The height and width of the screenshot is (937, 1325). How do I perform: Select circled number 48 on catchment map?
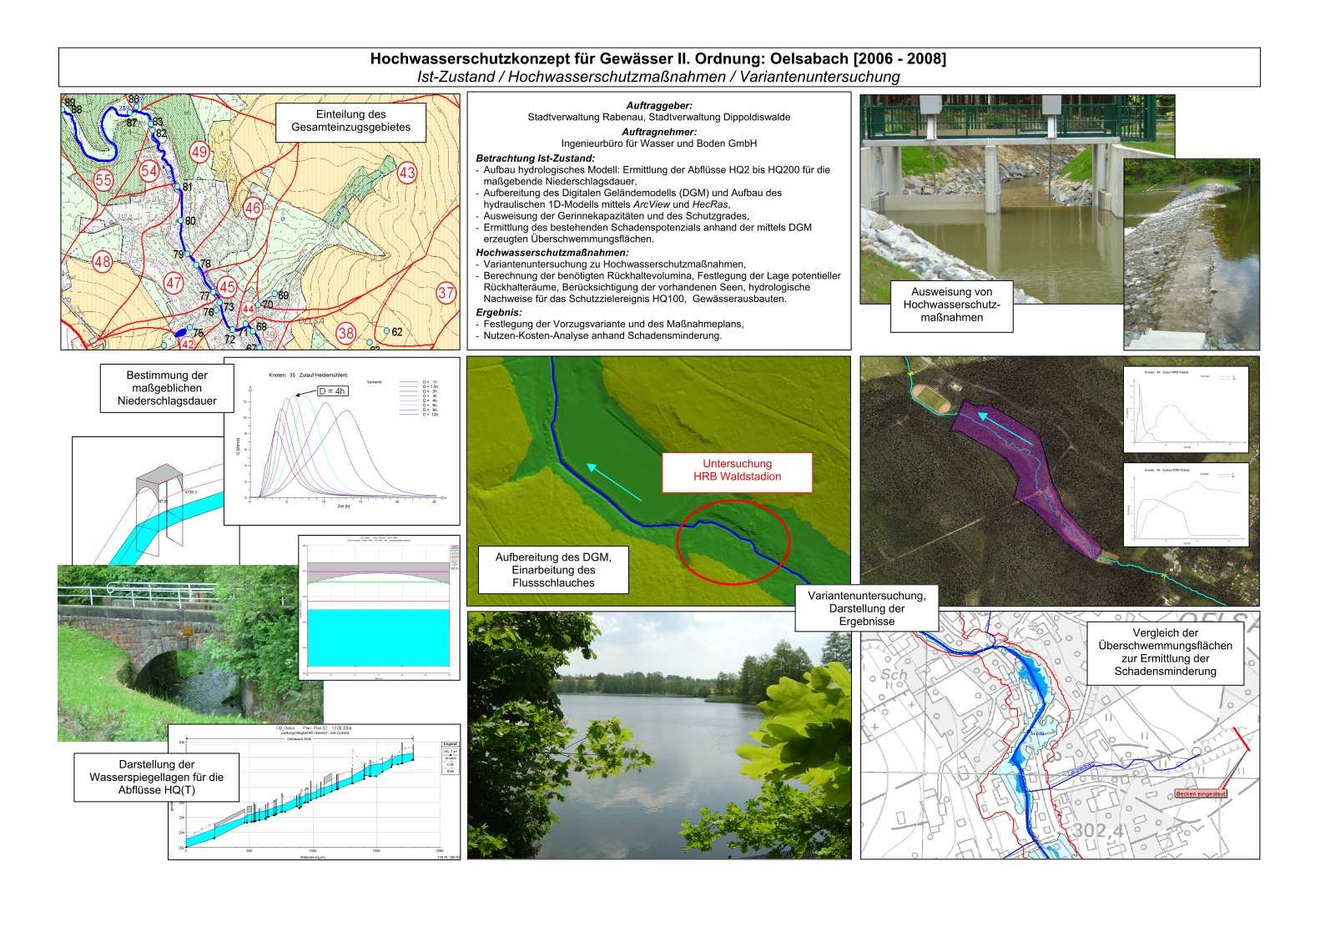pos(102,262)
